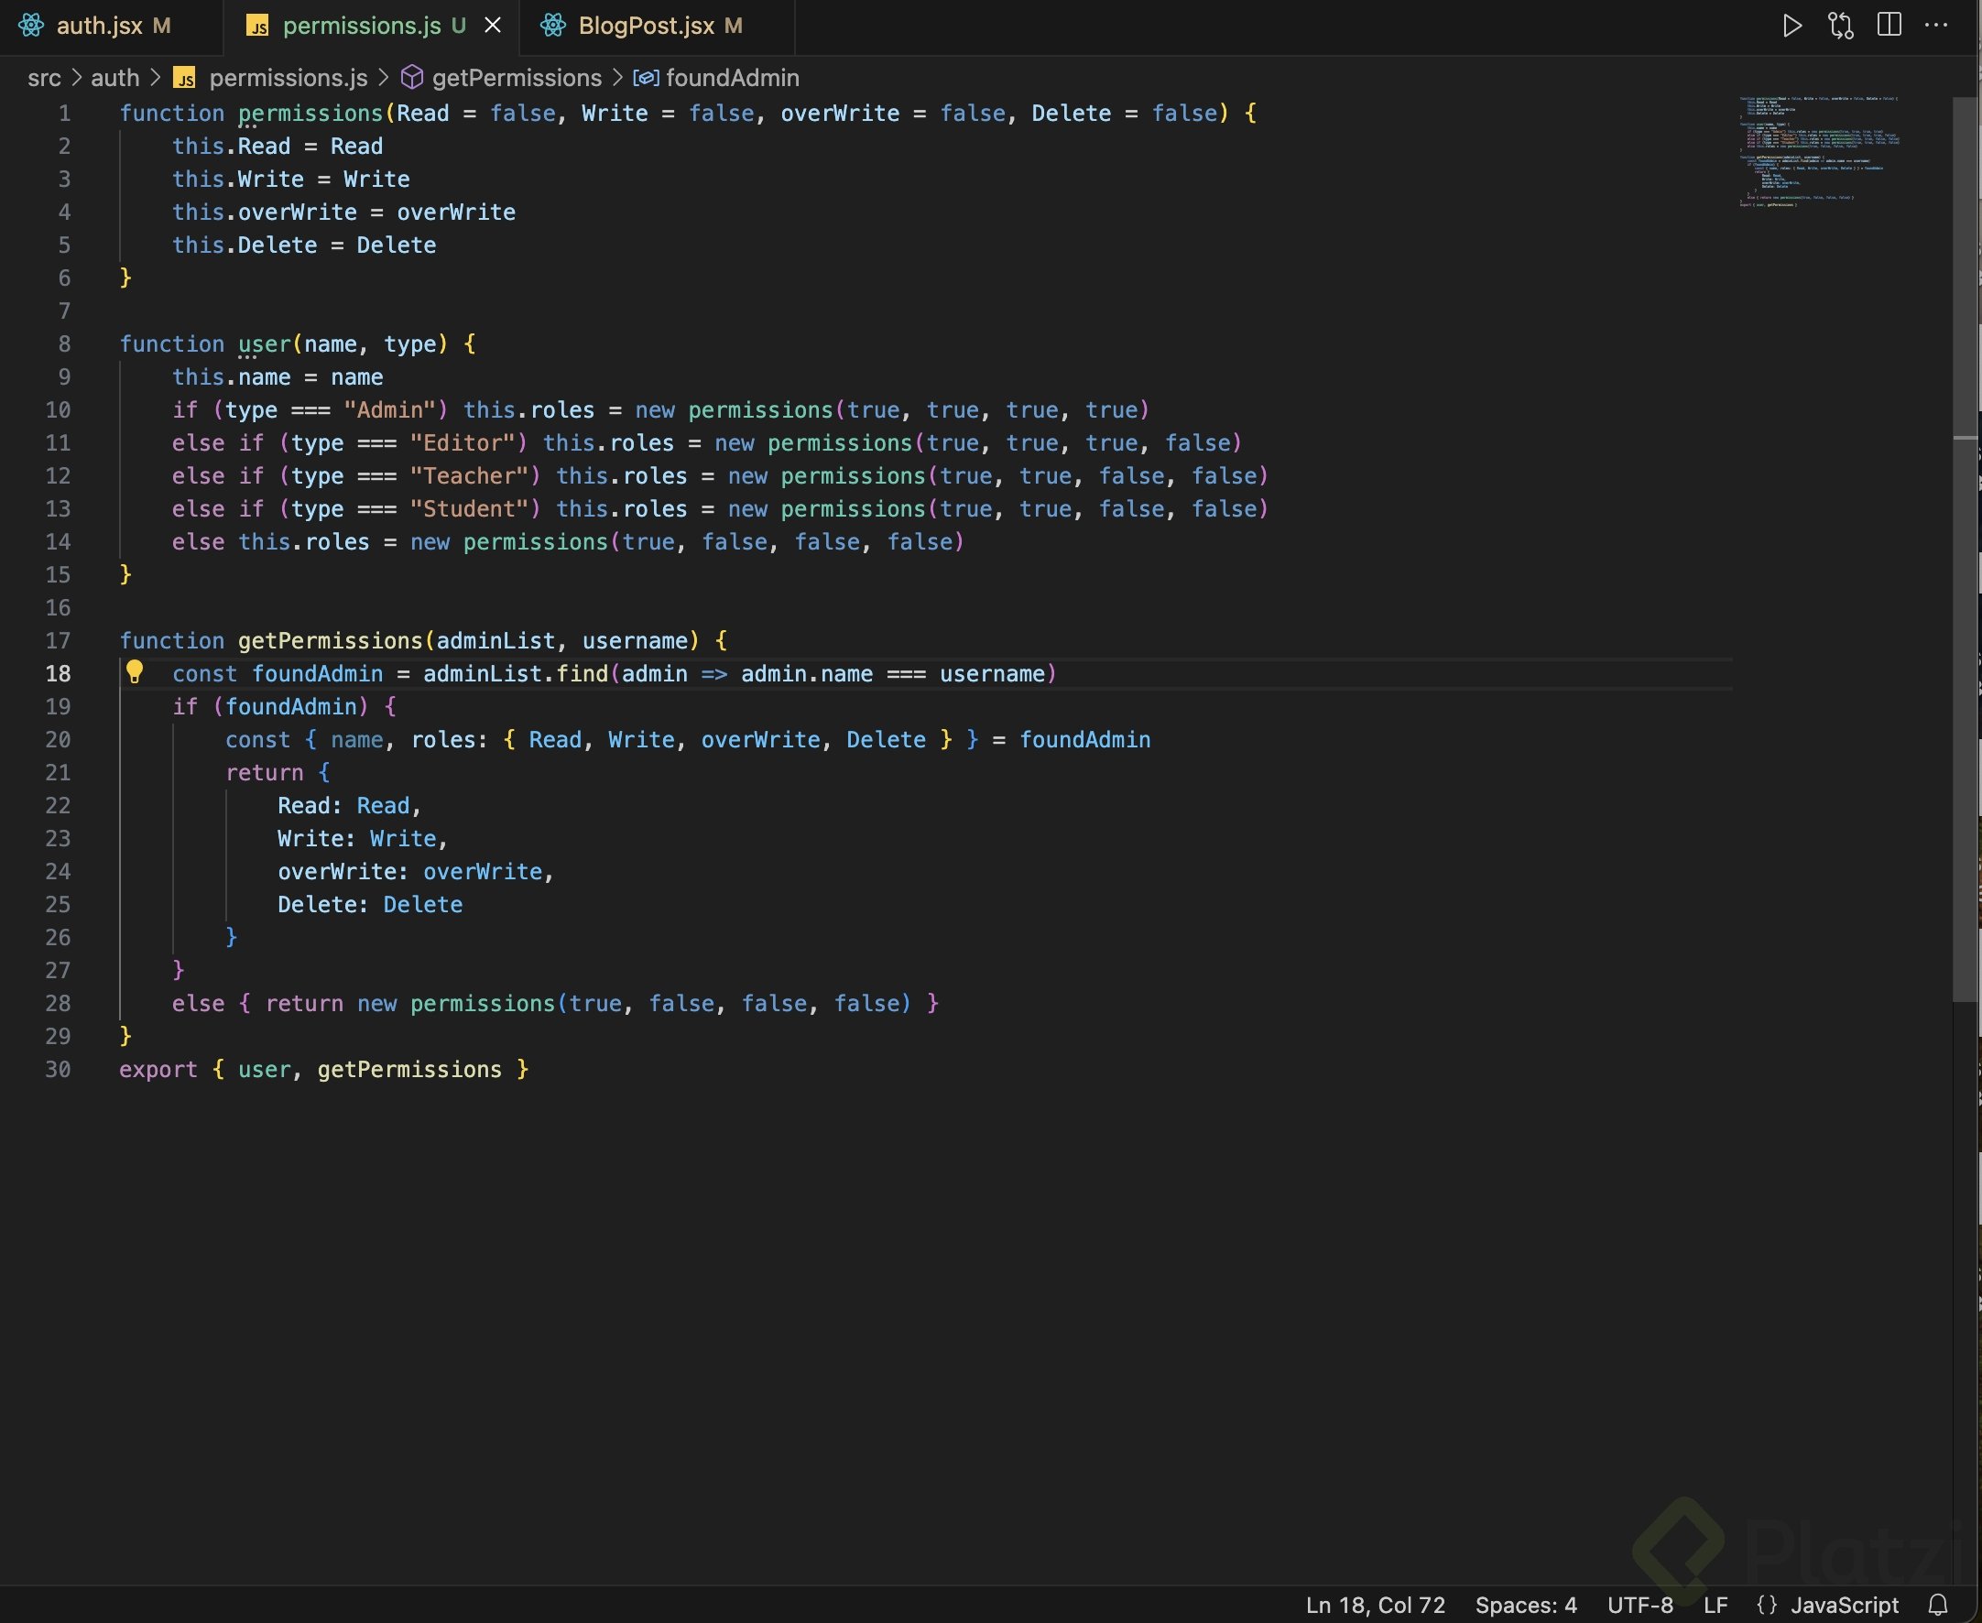Image resolution: width=1982 pixels, height=1623 pixels.
Task: Click the React icon on the auth.jsx tab
Action: click(31, 26)
